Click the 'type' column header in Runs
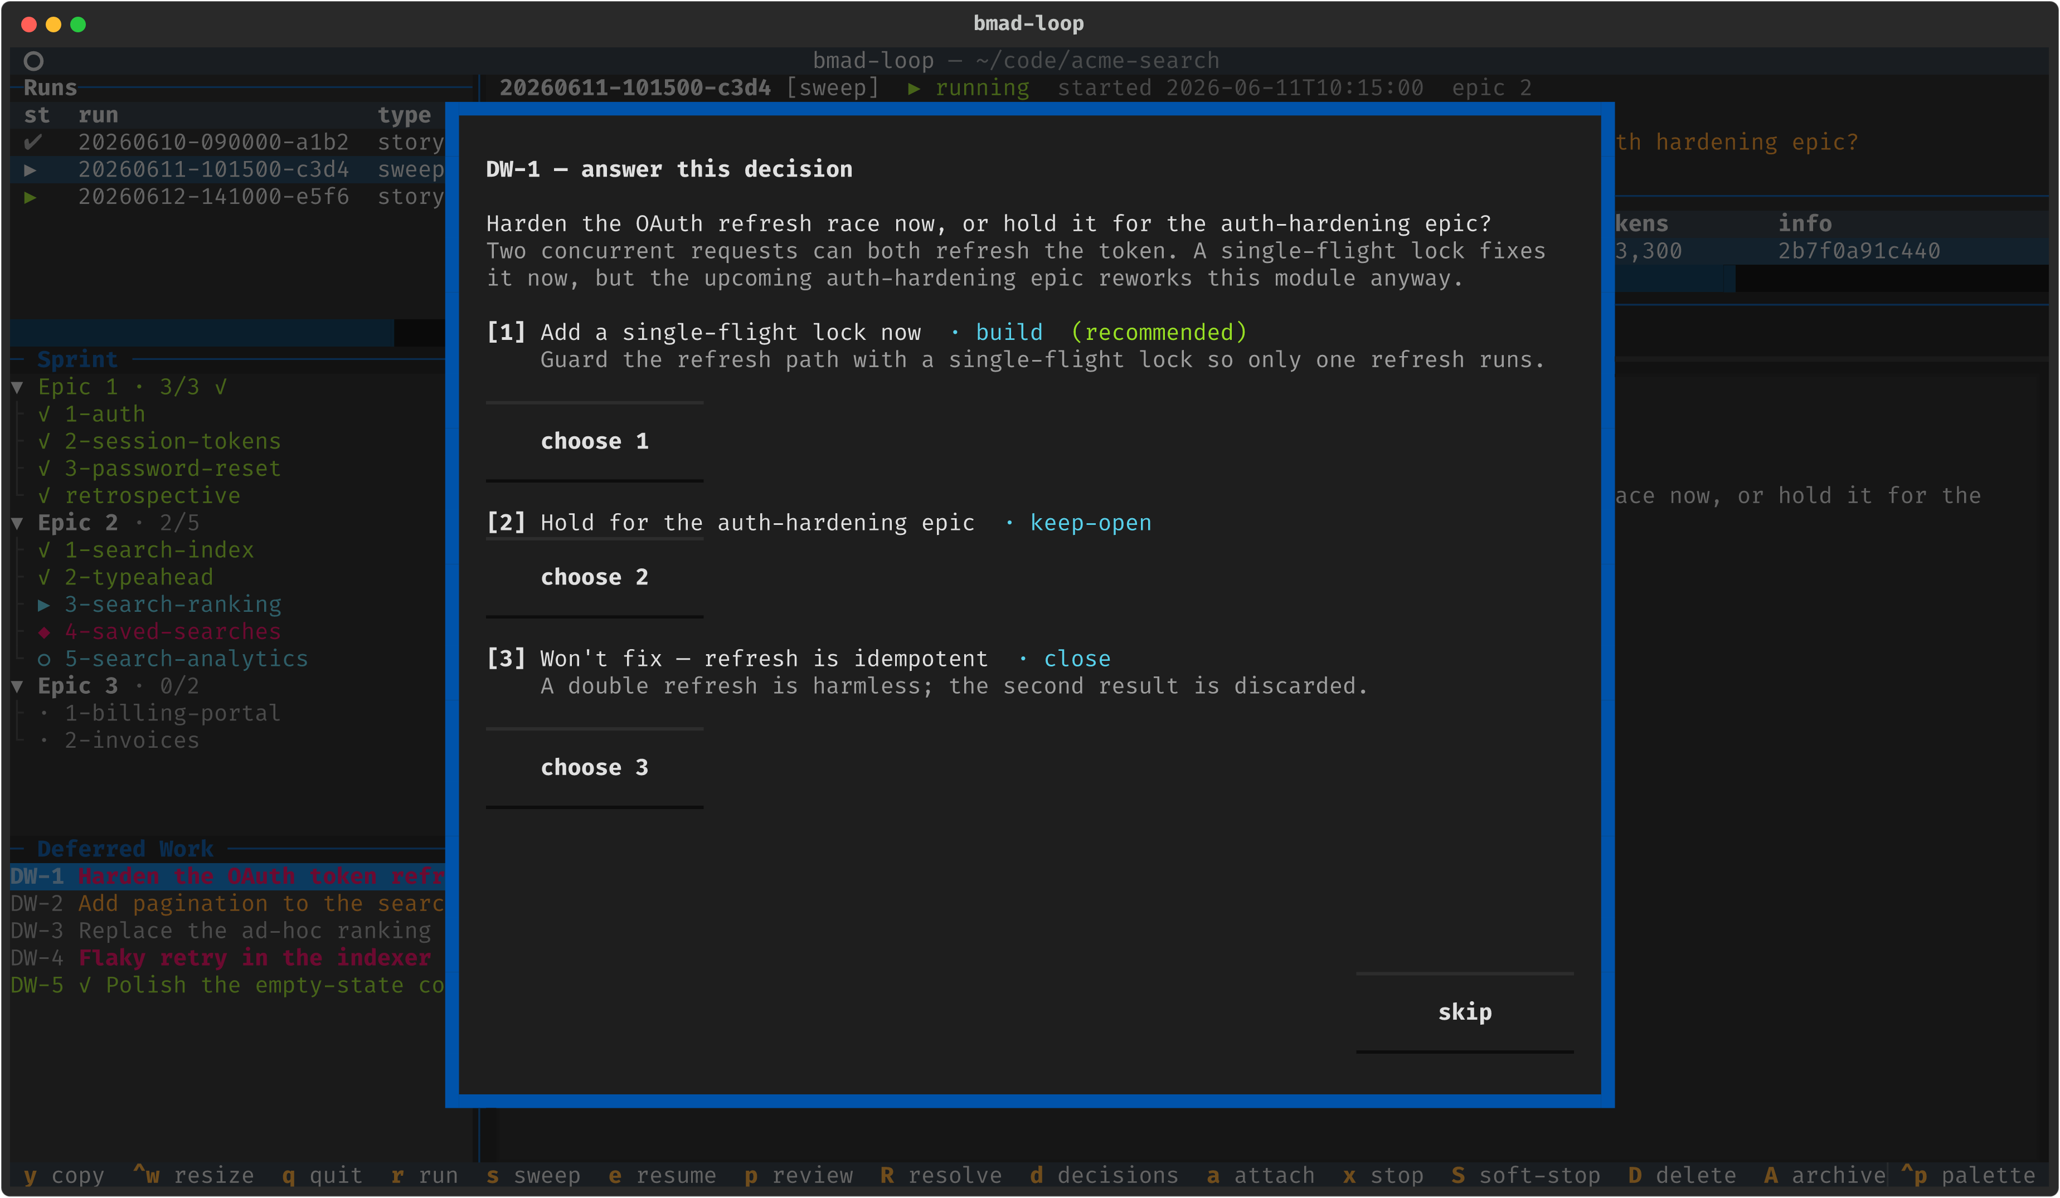This screenshot has height=1198, width=2060. pos(404,115)
